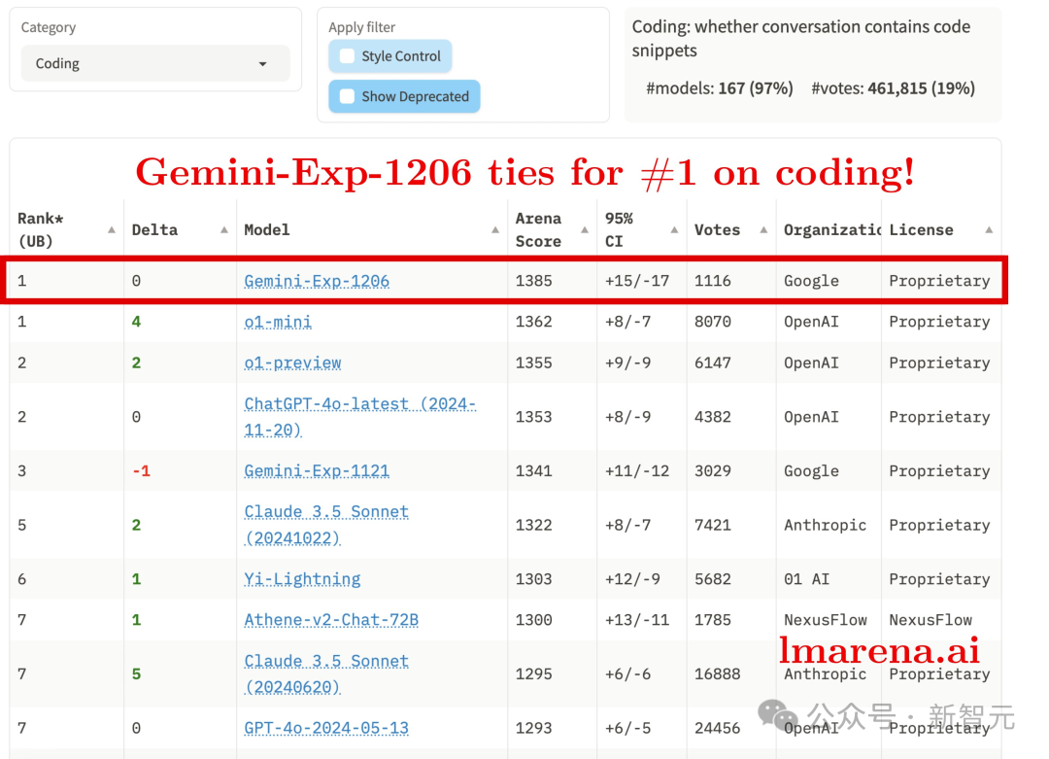Open the Category dropdown showing Coding

tap(155, 63)
